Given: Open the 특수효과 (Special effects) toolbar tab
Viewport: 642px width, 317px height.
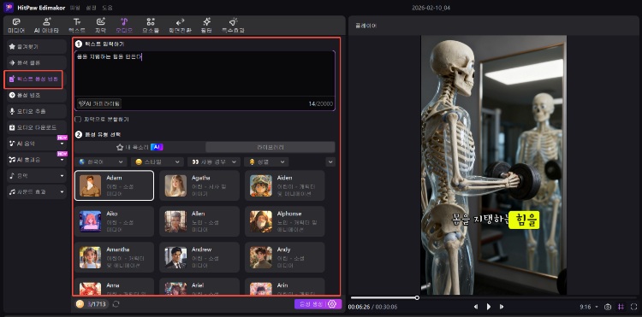Looking at the screenshot, I should pyautogui.click(x=233, y=26).
